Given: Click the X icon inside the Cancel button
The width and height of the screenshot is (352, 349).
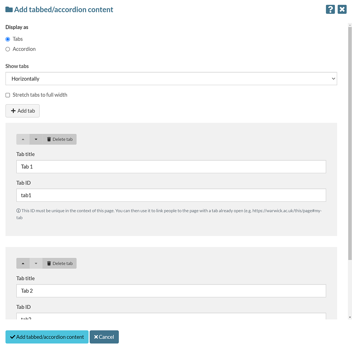Looking at the screenshot, I should pyautogui.click(x=97, y=337).
